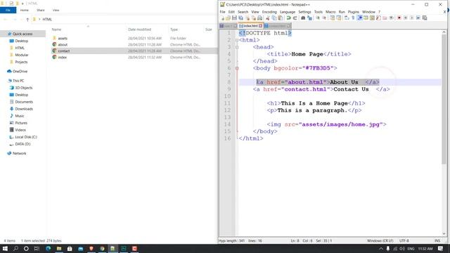Click the Copy toolbar icon
This screenshot has height=253, width=450.
tap(274, 18)
